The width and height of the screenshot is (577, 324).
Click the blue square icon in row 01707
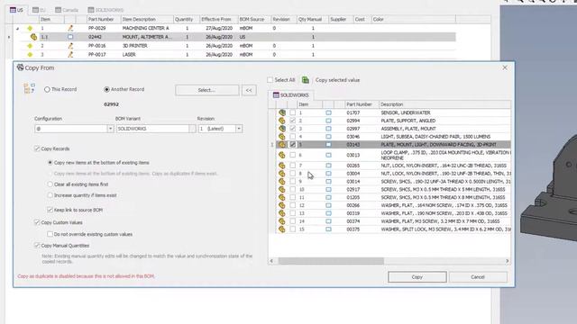pyautogui.click(x=328, y=112)
